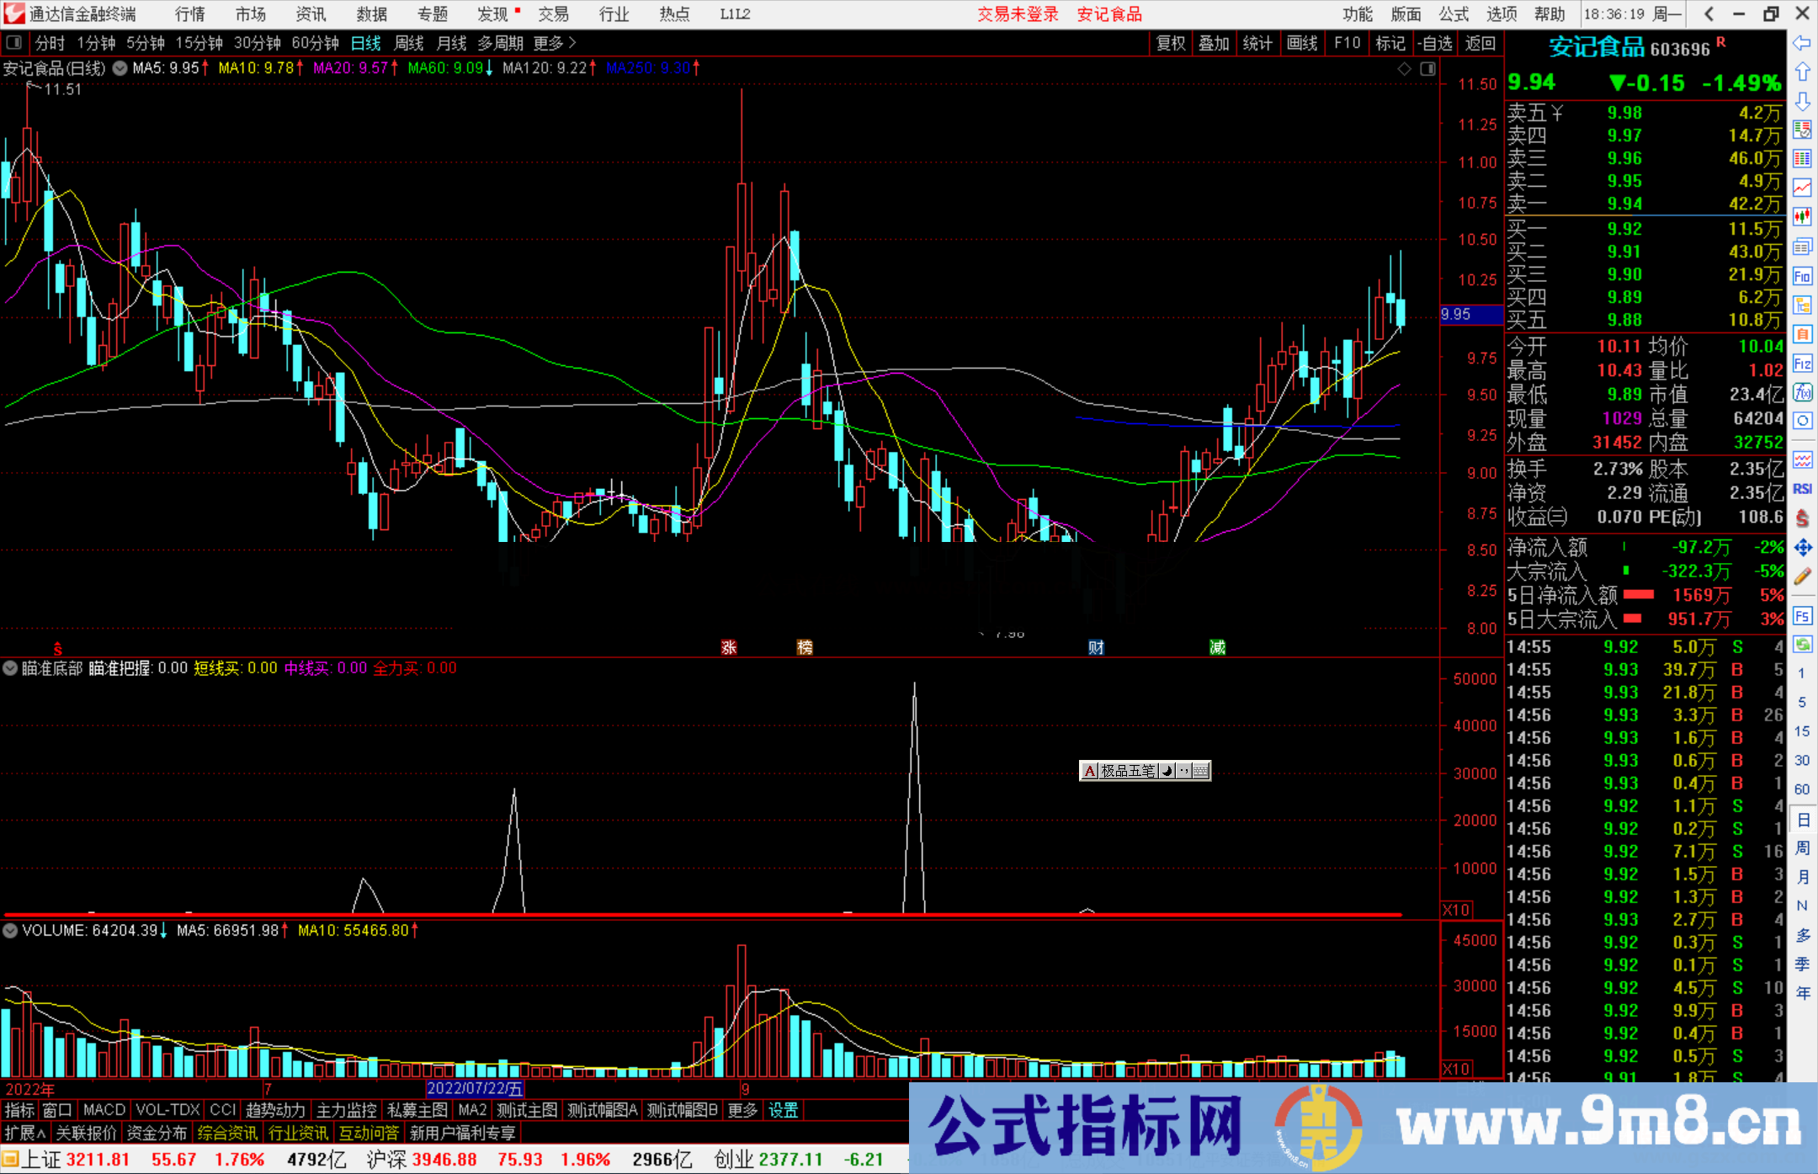Click the F10 sidebar icon
This screenshot has width=1818, height=1174.
1802,276
